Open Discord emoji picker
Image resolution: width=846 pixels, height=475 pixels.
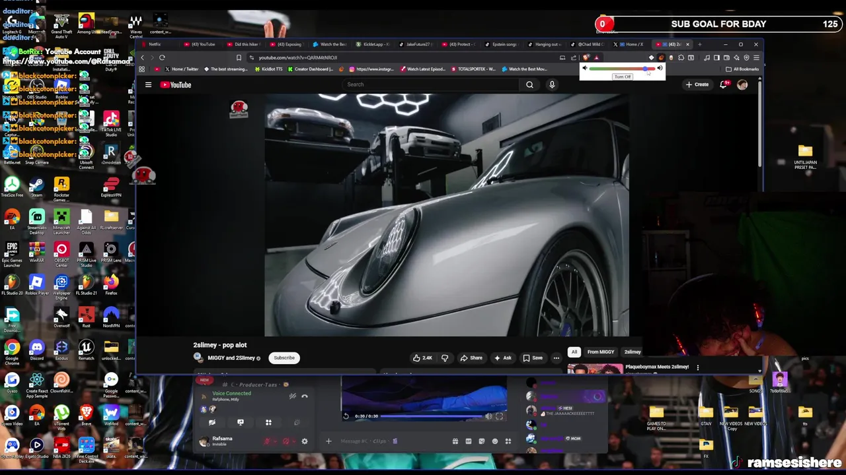tap(495, 441)
